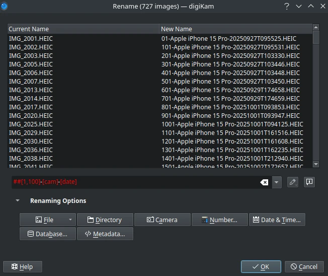This screenshot has height=276, width=328.
Task: Open the Number sequence option
Action: [x=220, y=220]
